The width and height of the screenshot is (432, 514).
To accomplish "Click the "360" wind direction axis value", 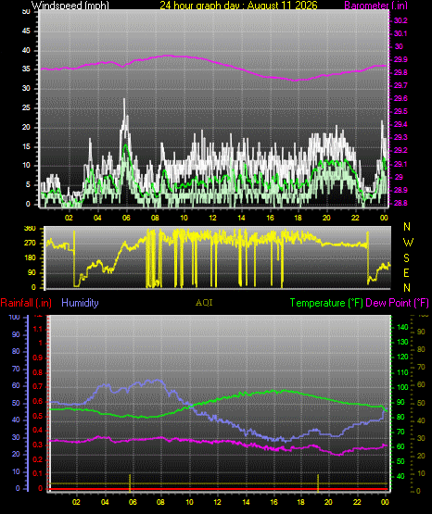I will point(31,229).
